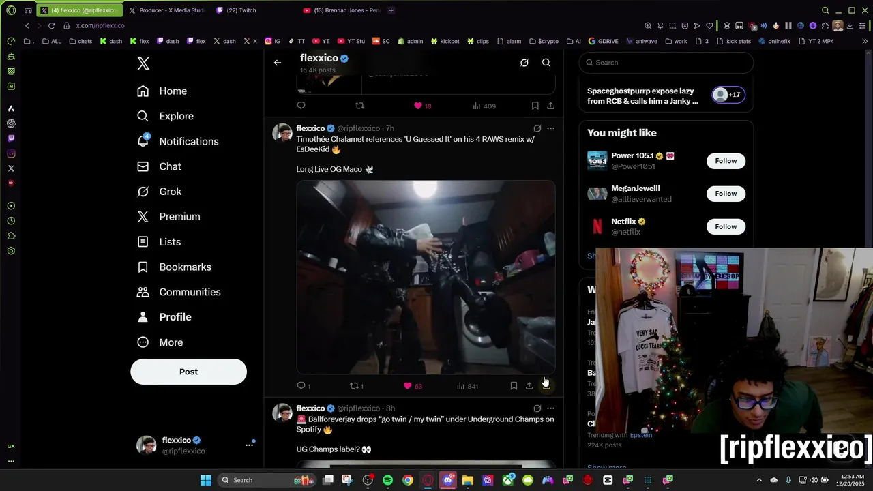Repost the Timothée Chalamet post
The image size is (873, 491).
pyautogui.click(x=354, y=386)
